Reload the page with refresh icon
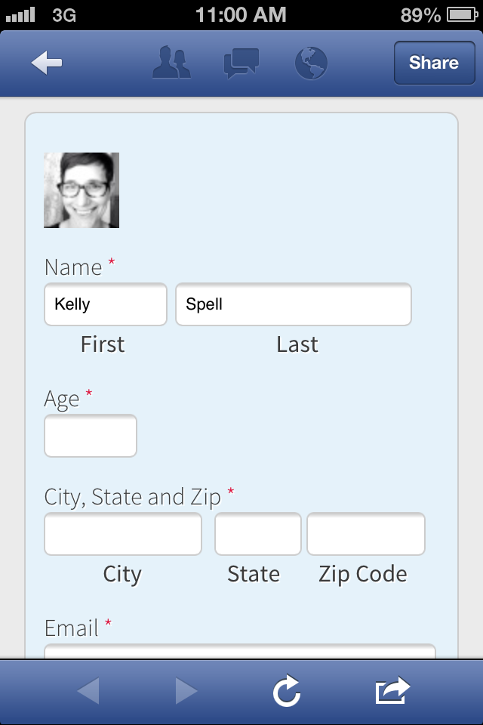This screenshot has width=483, height=725. coord(287,691)
